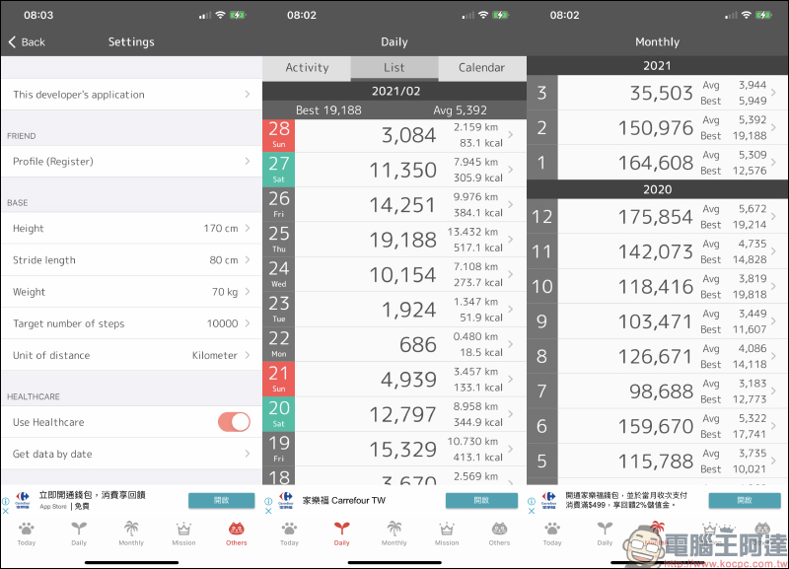The width and height of the screenshot is (789, 569).
Task: Open 2021 month 1 total 164,608
Action: pos(657,163)
